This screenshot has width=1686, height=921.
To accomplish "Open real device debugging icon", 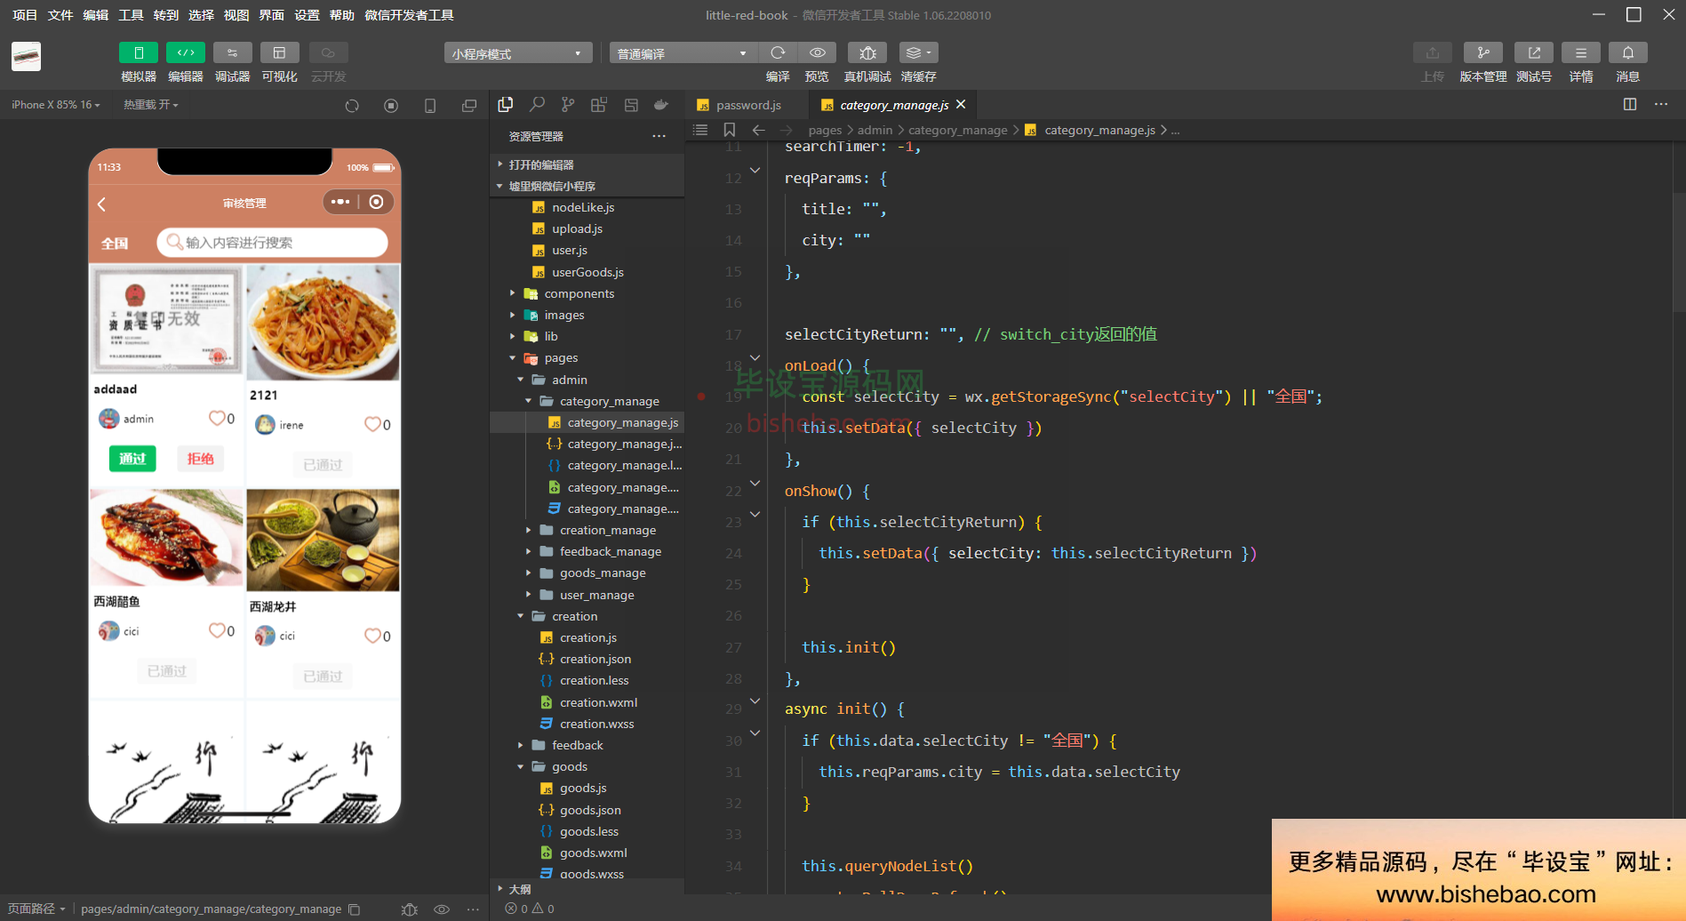I will 867,53.
